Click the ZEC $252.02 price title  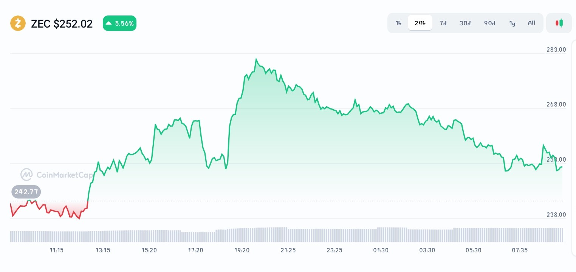(x=62, y=24)
